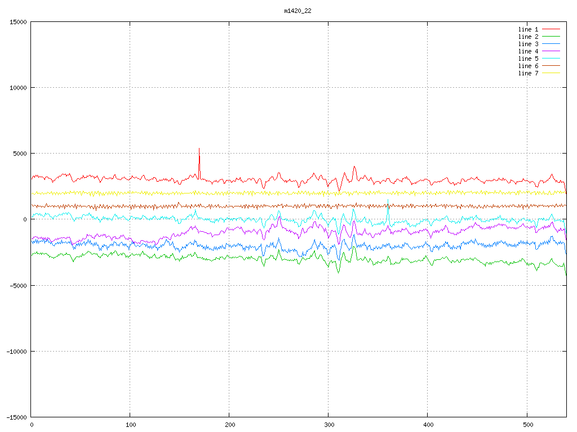577x432 pixels.
Task: Click the cyan sample beside line 5
Action: 551,58
